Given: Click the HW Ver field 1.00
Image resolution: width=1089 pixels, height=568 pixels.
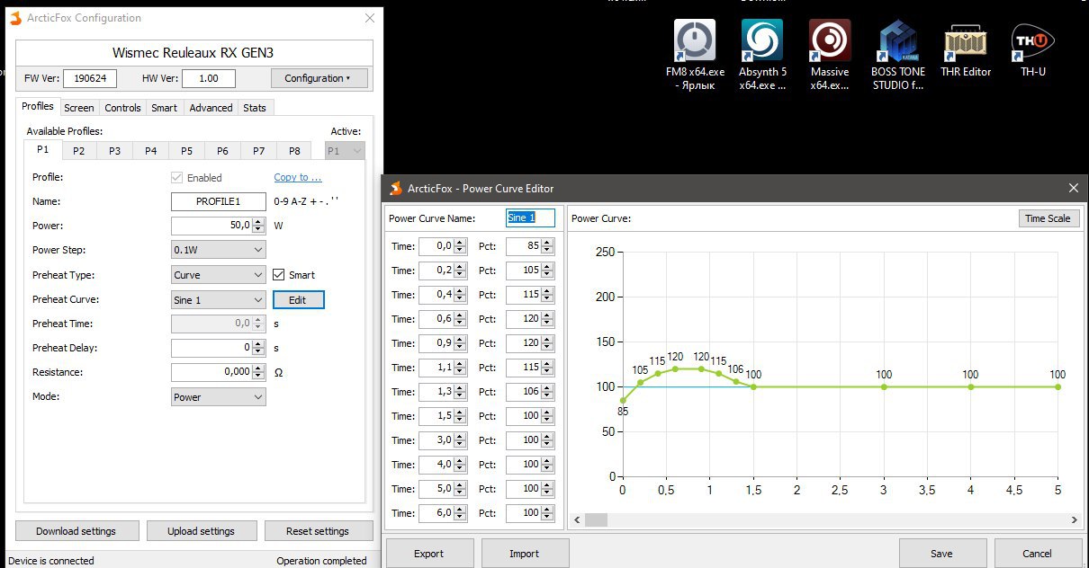Looking at the screenshot, I should (x=209, y=78).
